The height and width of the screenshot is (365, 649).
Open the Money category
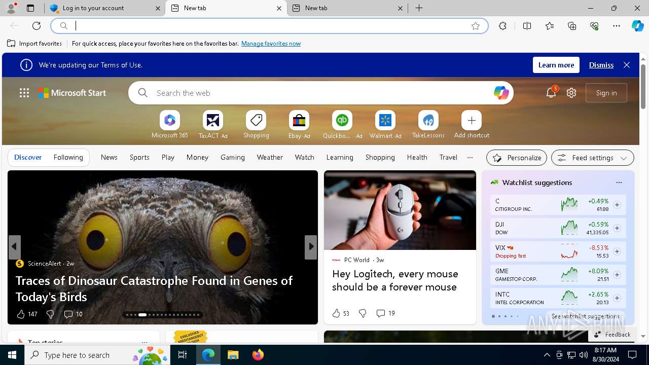[197, 157]
